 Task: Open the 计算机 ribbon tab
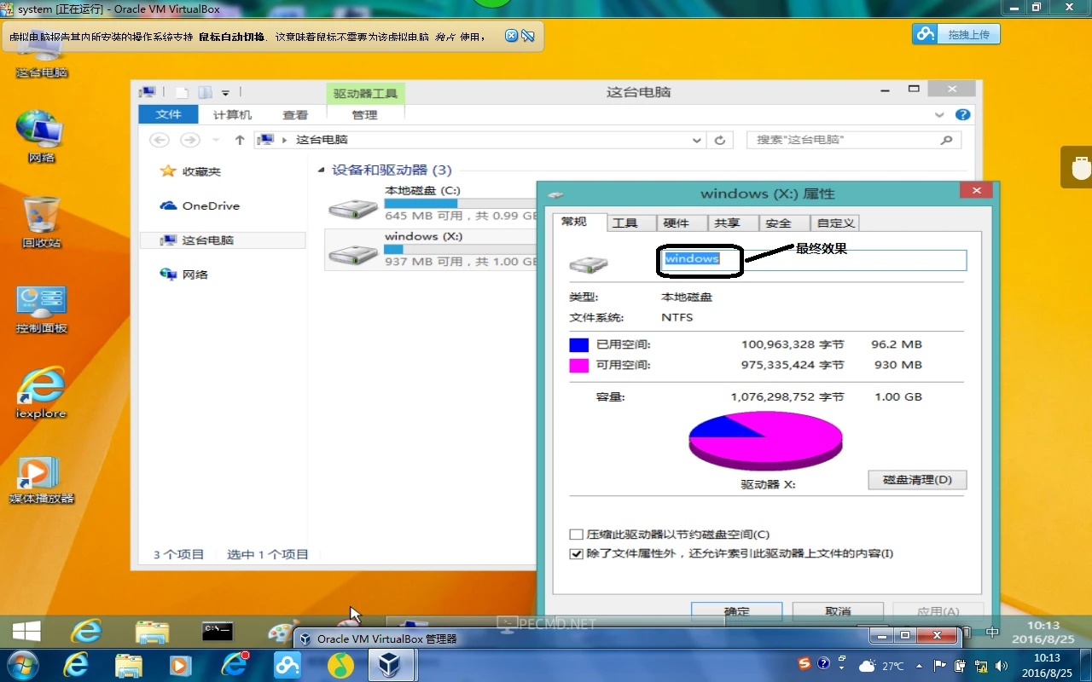[232, 114]
